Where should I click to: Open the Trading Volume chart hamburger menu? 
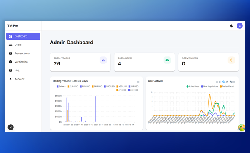(x=138, y=82)
